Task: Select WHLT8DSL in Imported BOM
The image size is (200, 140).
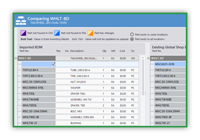Action: 38,105
